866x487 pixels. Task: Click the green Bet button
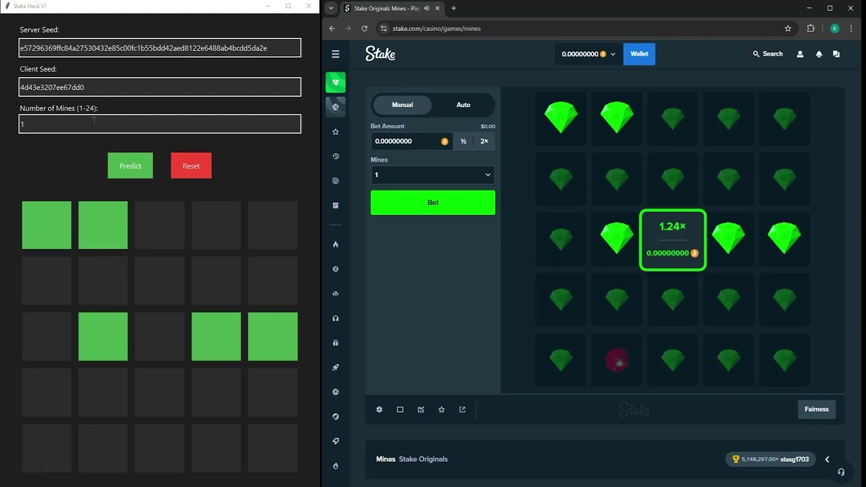[x=433, y=202]
